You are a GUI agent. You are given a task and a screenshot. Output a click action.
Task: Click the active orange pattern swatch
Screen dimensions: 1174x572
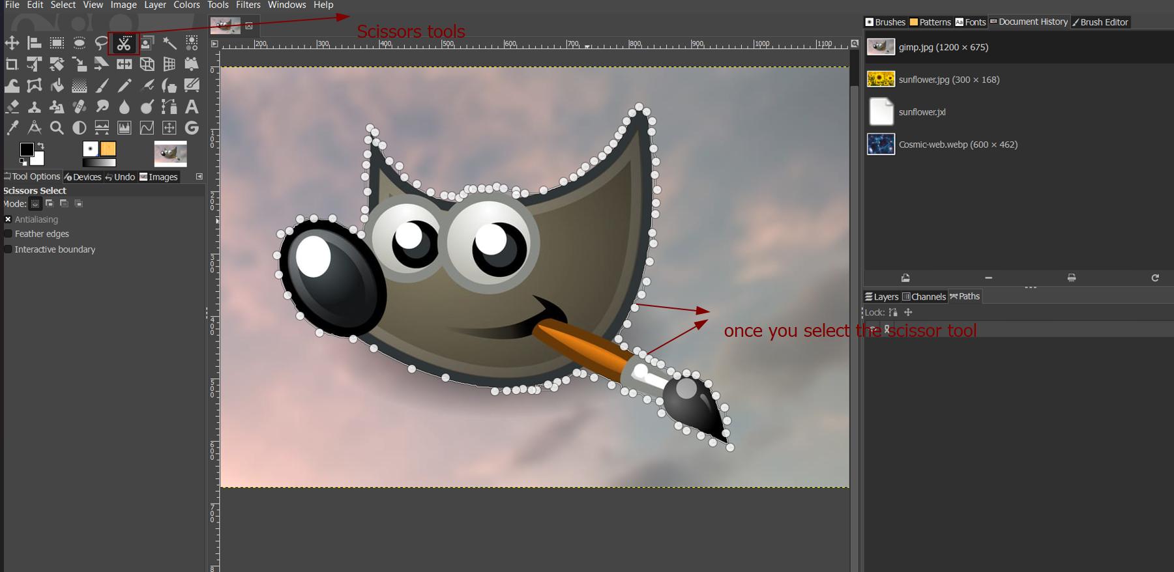coord(108,149)
